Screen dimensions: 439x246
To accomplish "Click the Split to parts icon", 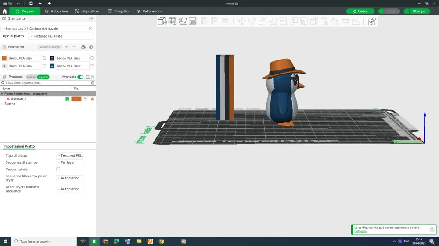I will tap(215, 21).
